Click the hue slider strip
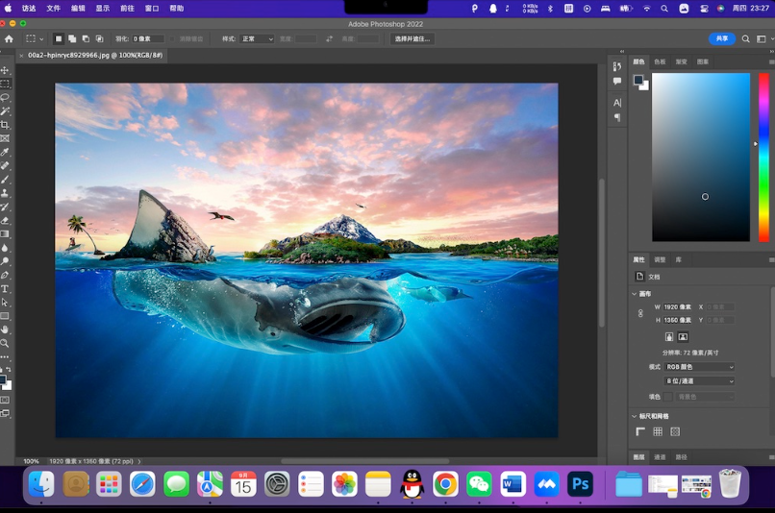The width and height of the screenshot is (775, 513). coord(763,157)
